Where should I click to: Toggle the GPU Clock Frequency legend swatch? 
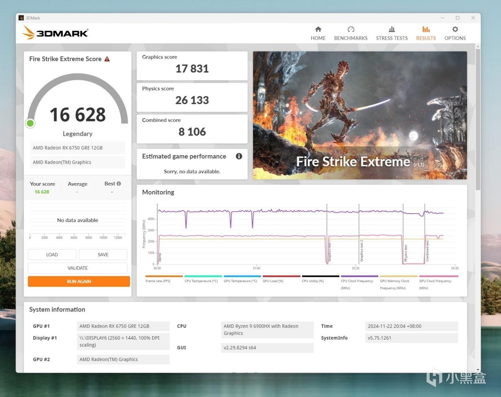coord(438,276)
